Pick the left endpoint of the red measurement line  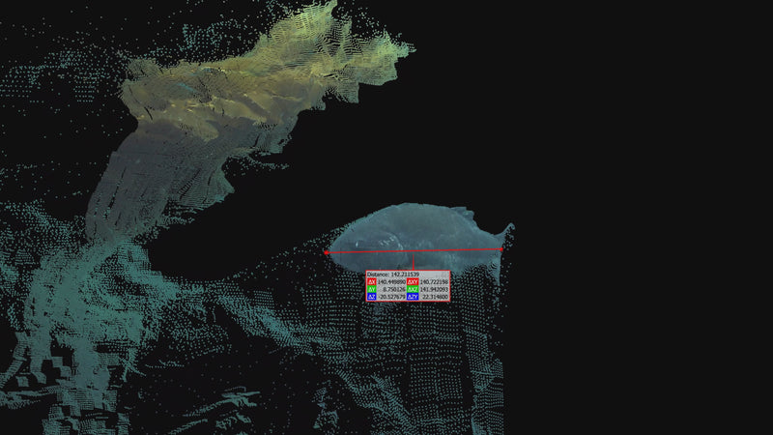326,252
